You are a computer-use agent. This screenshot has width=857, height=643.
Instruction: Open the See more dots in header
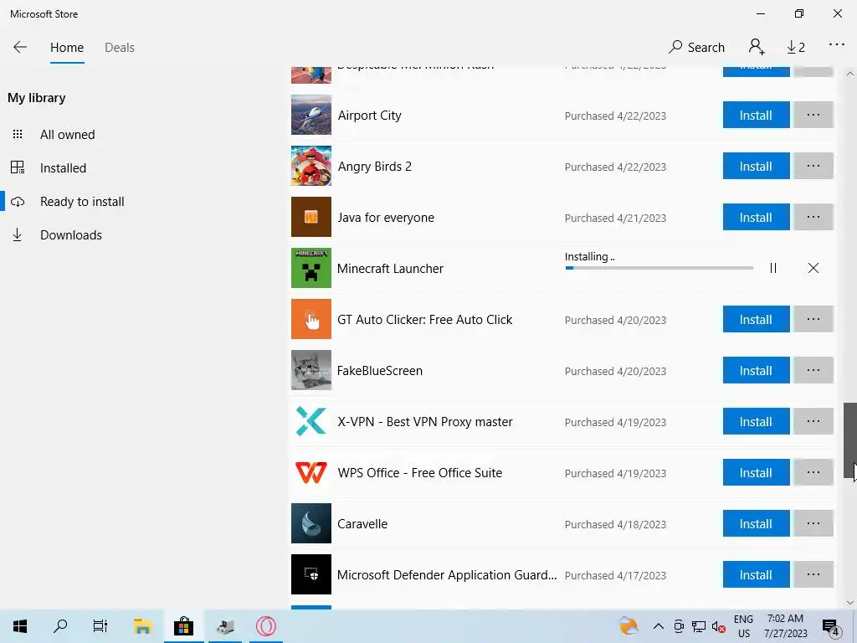(x=837, y=45)
